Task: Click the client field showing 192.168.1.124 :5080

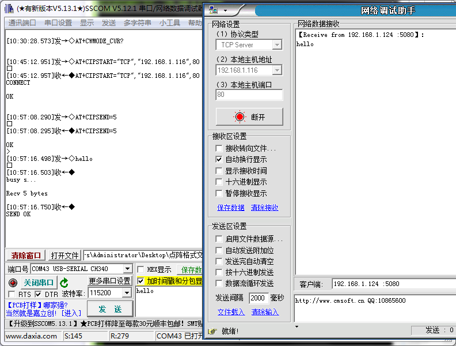Action: pyautogui.click(x=393, y=284)
